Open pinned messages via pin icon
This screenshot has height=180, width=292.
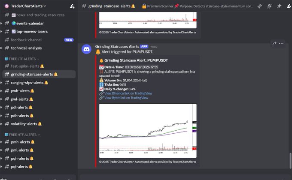(x=279, y=6)
